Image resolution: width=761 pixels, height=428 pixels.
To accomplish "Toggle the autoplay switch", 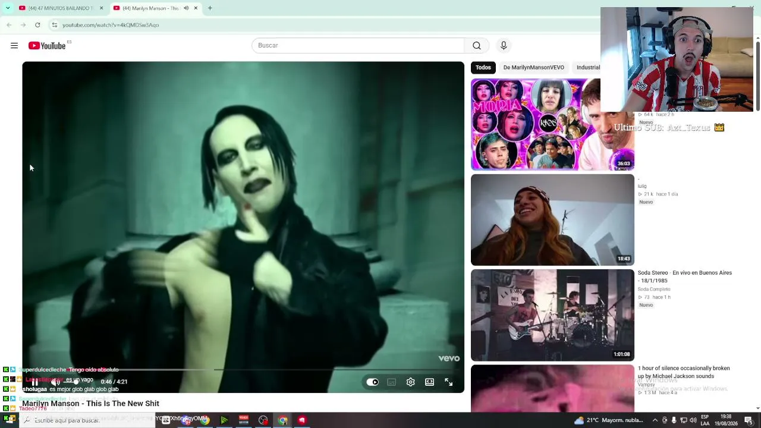I will tap(372, 382).
